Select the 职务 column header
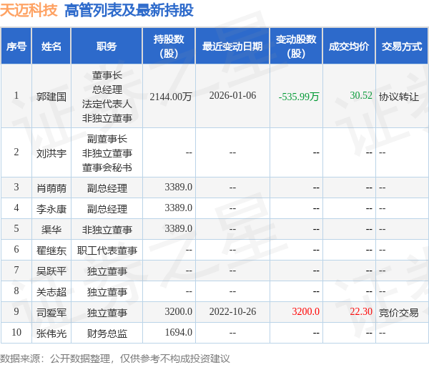Screen dimensions: 429x365 coord(107,47)
